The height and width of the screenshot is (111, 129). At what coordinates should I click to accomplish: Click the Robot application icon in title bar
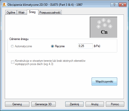click(x=4, y=4)
